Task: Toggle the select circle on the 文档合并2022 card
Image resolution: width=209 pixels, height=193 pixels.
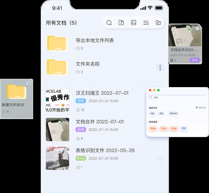Action: (x=197, y=28)
